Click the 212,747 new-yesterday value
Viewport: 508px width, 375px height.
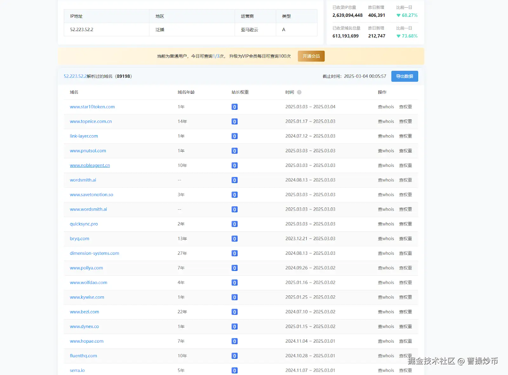377,36
